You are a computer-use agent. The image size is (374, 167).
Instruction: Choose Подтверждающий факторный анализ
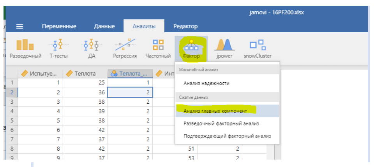pos(227,136)
